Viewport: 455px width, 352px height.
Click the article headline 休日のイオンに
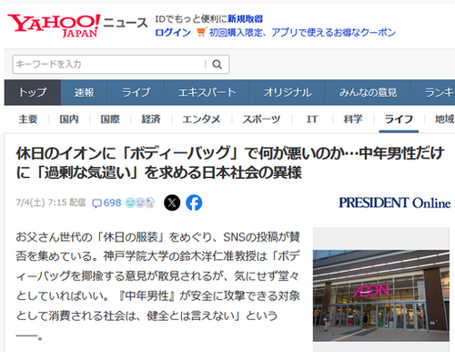pos(230,163)
